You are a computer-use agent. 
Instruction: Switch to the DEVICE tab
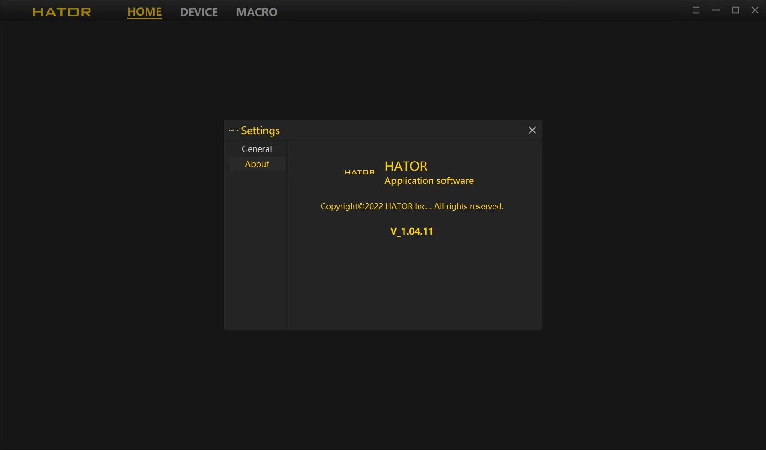pos(199,12)
